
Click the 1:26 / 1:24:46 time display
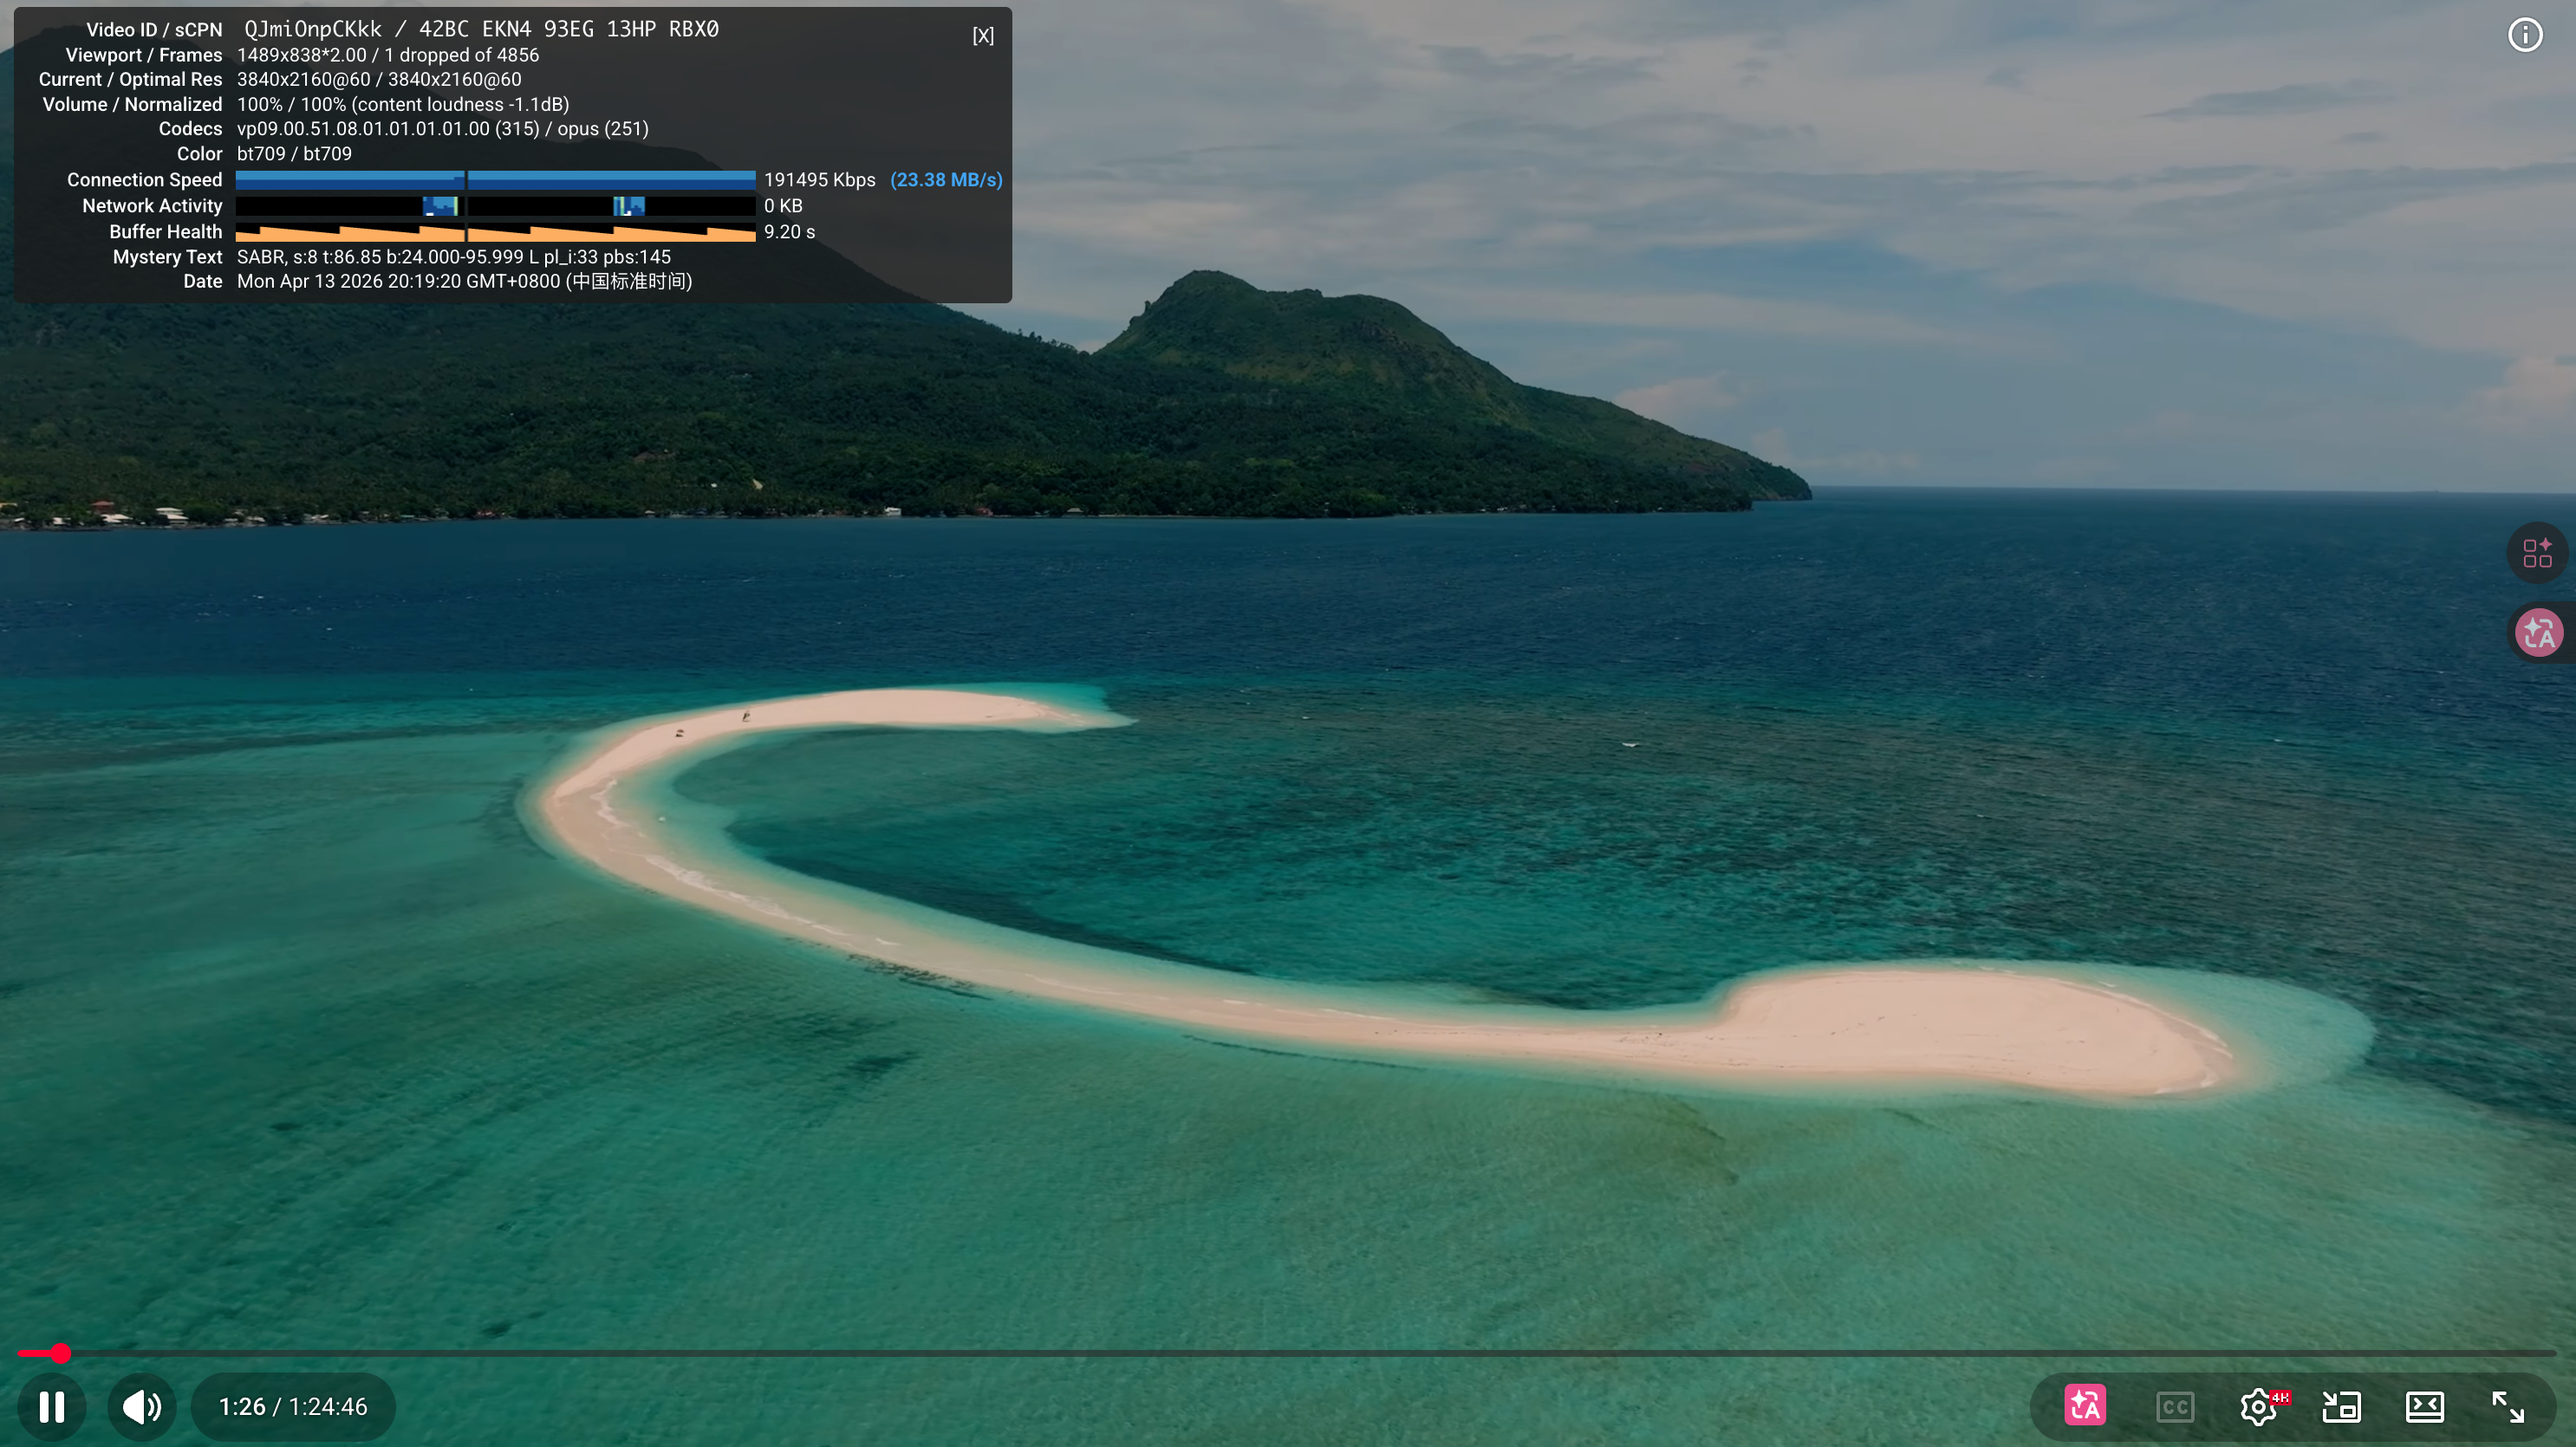[x=293, y=1406]
